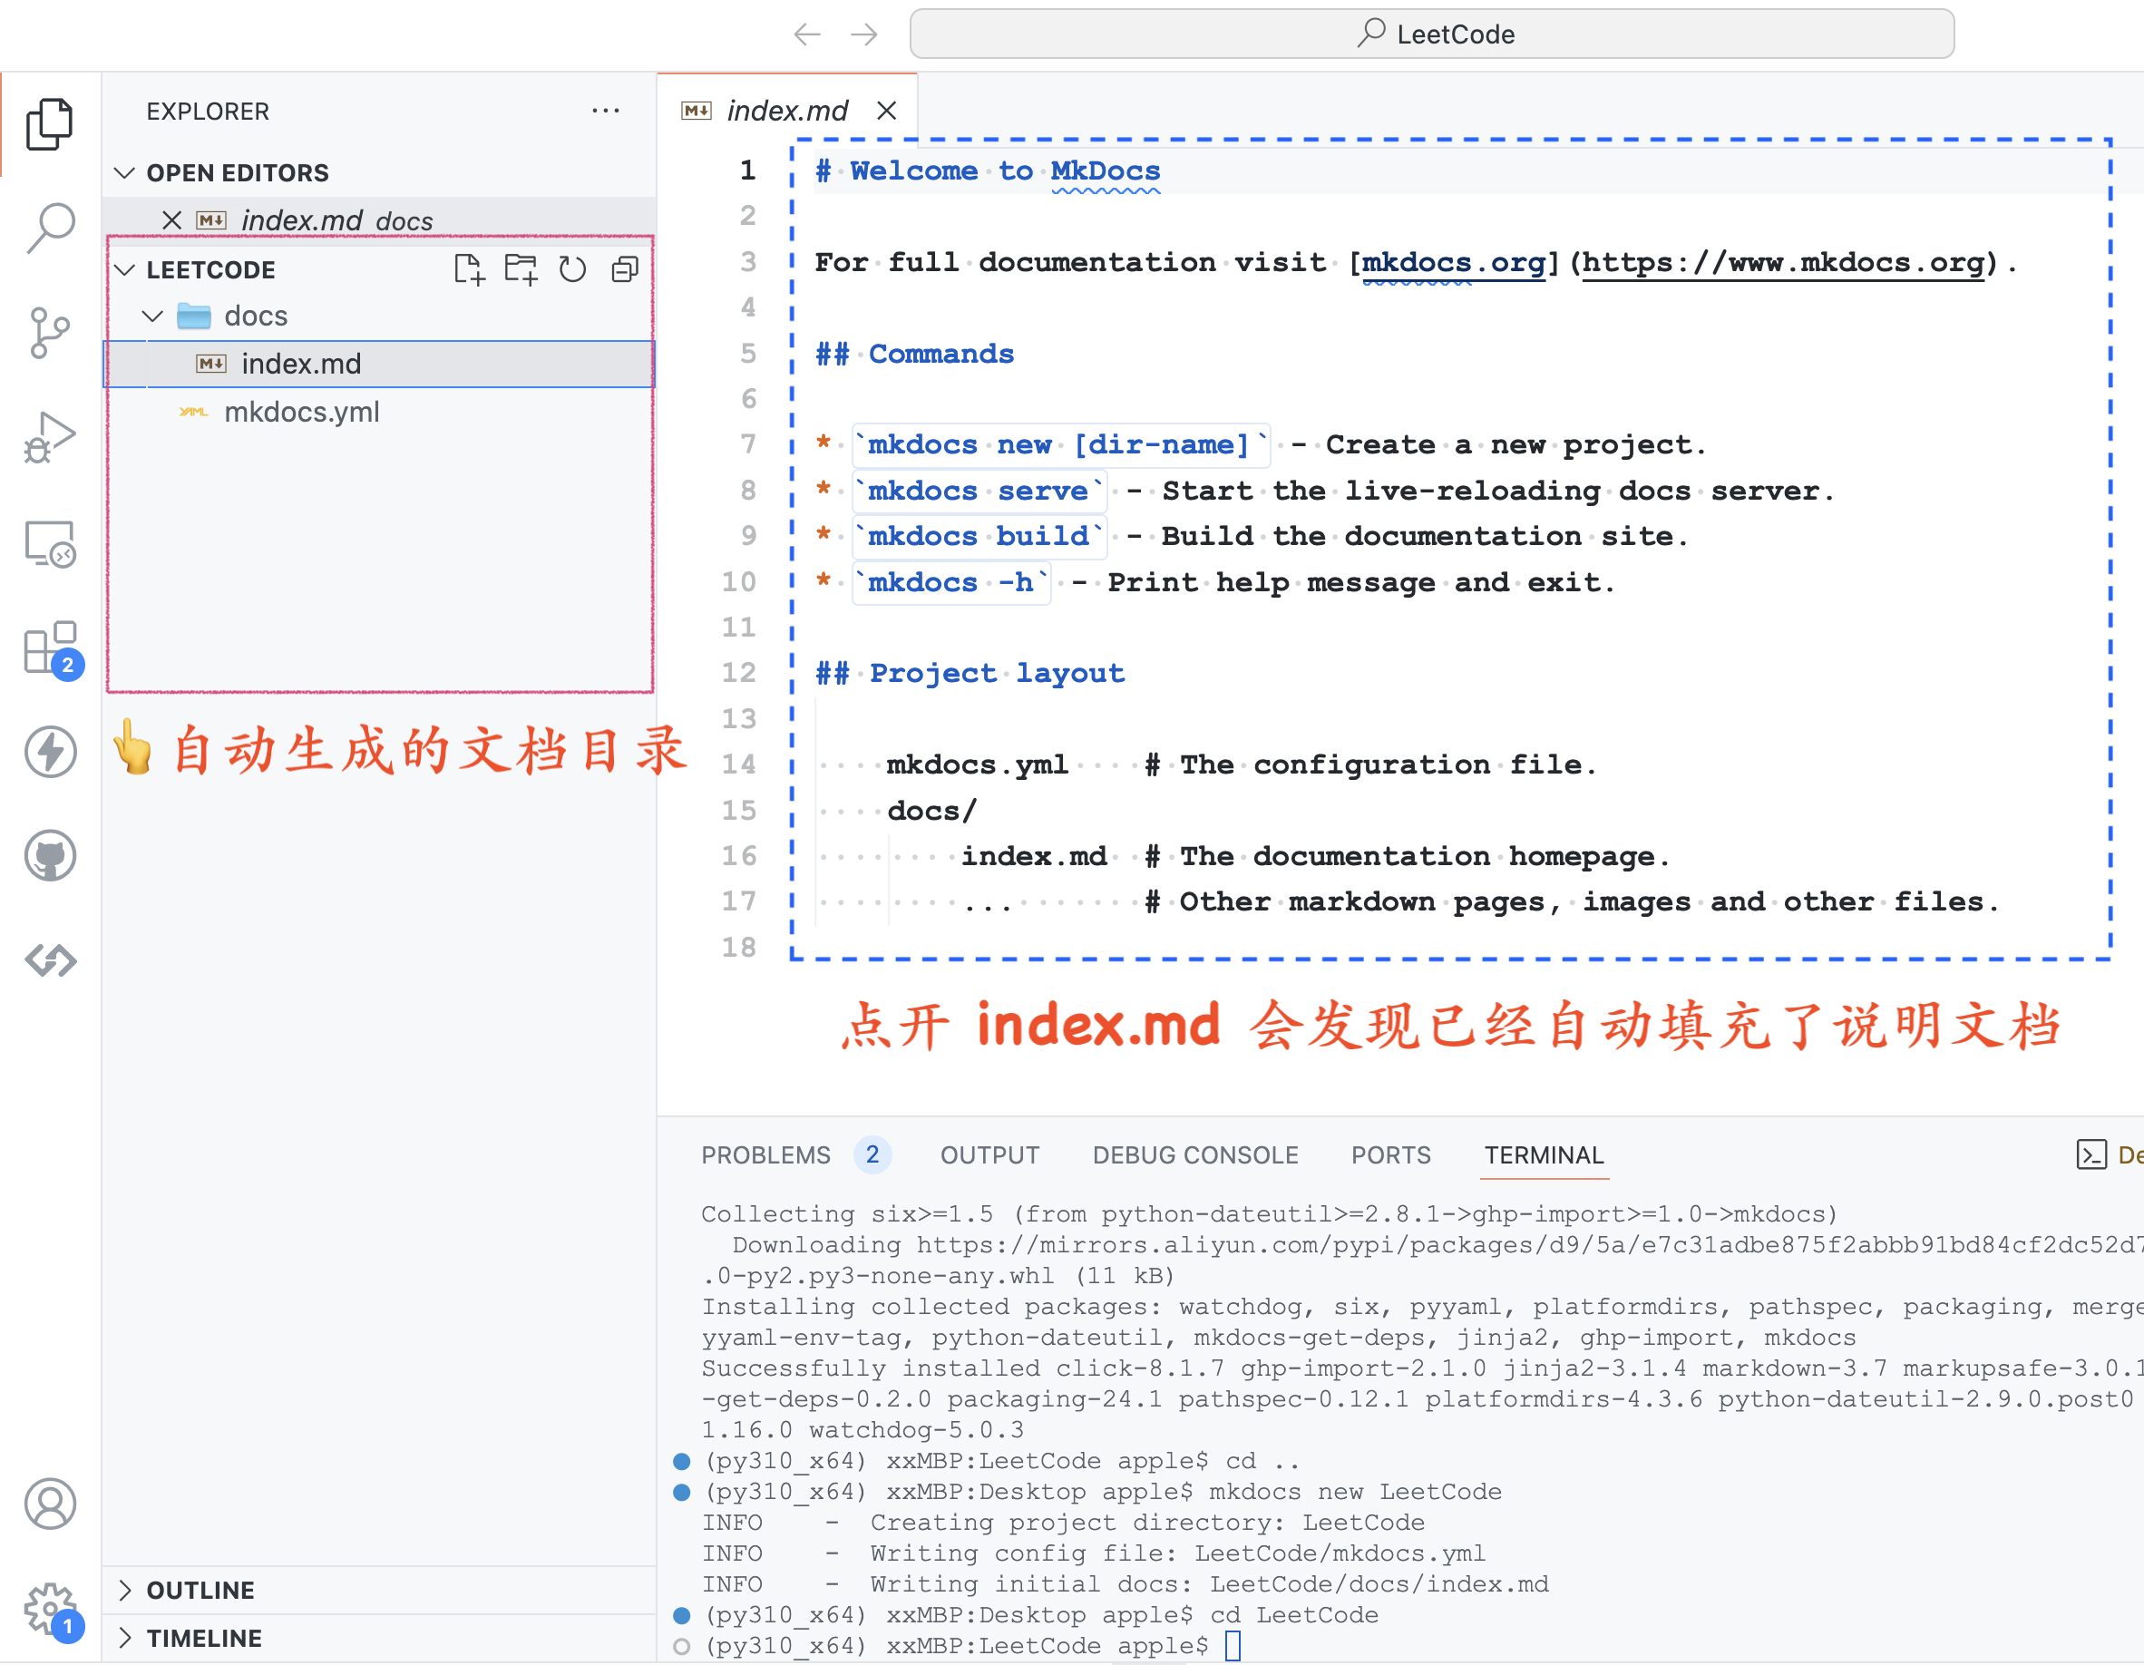
Task: Open the Explorer view in activity bar
Action: click(49, 123)
